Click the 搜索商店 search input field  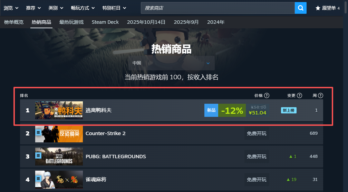[218, 8]
